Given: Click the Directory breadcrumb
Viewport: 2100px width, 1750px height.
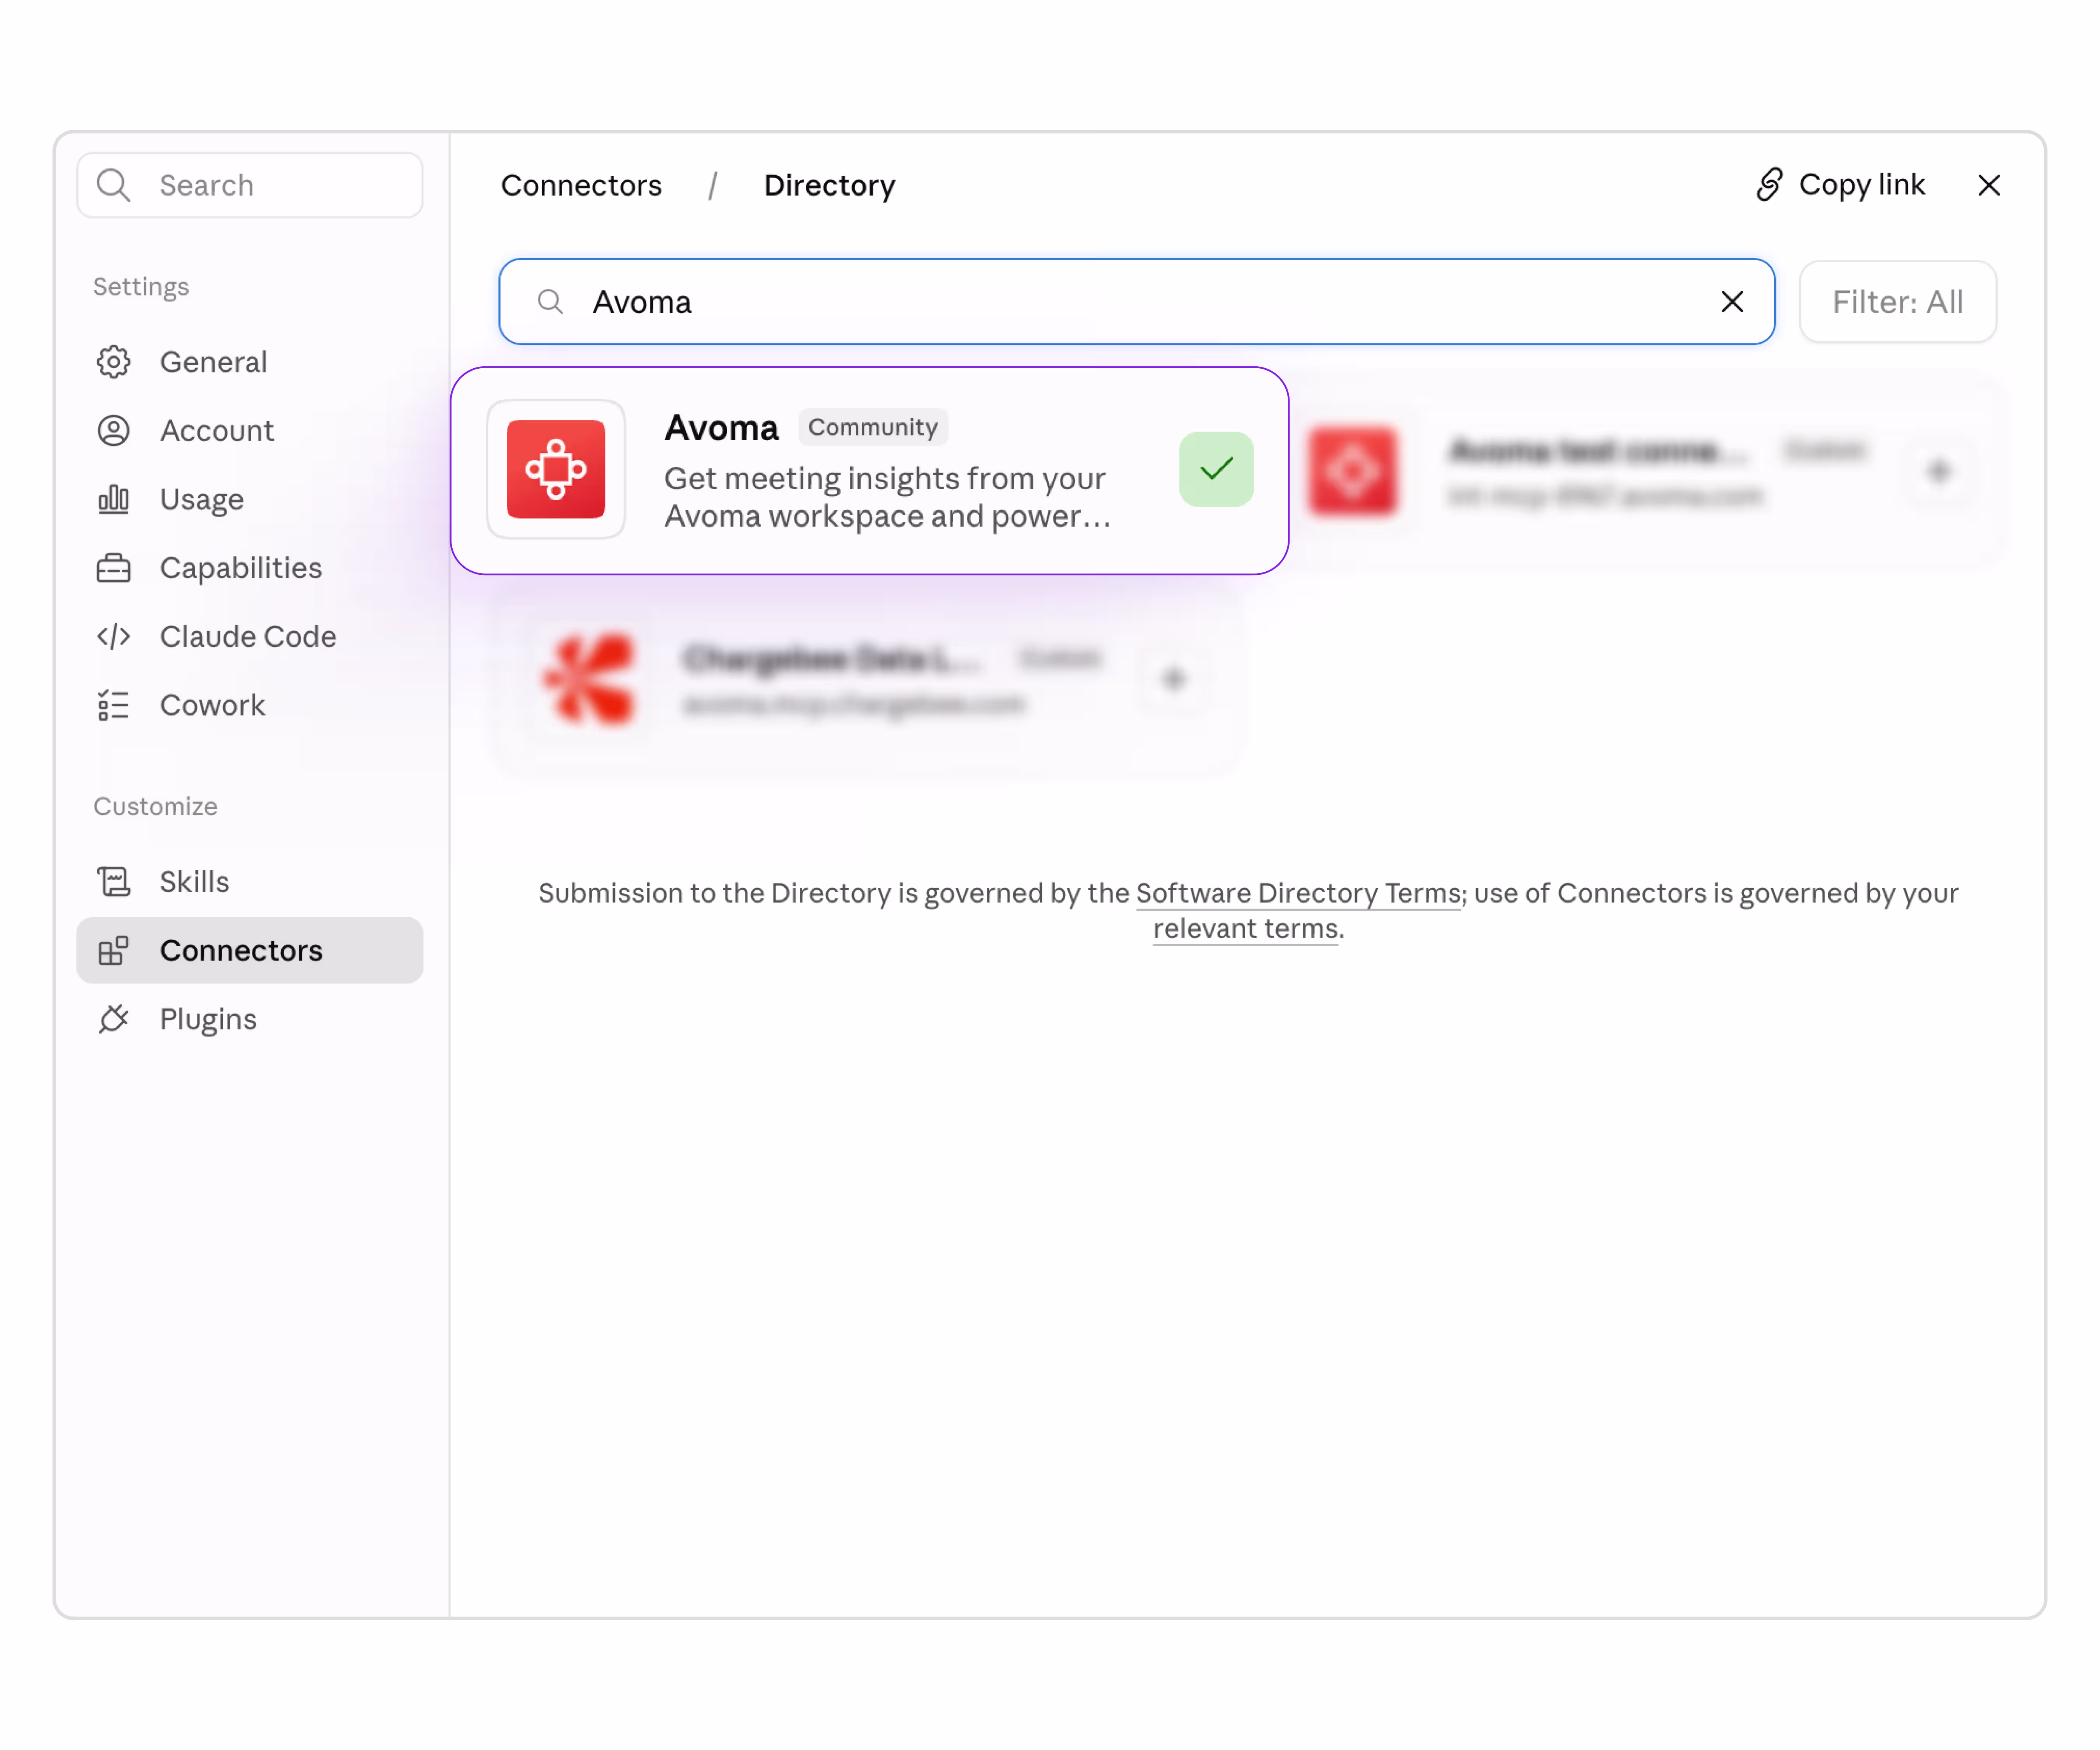Looking at the screenshot, I should coord(829,185).
